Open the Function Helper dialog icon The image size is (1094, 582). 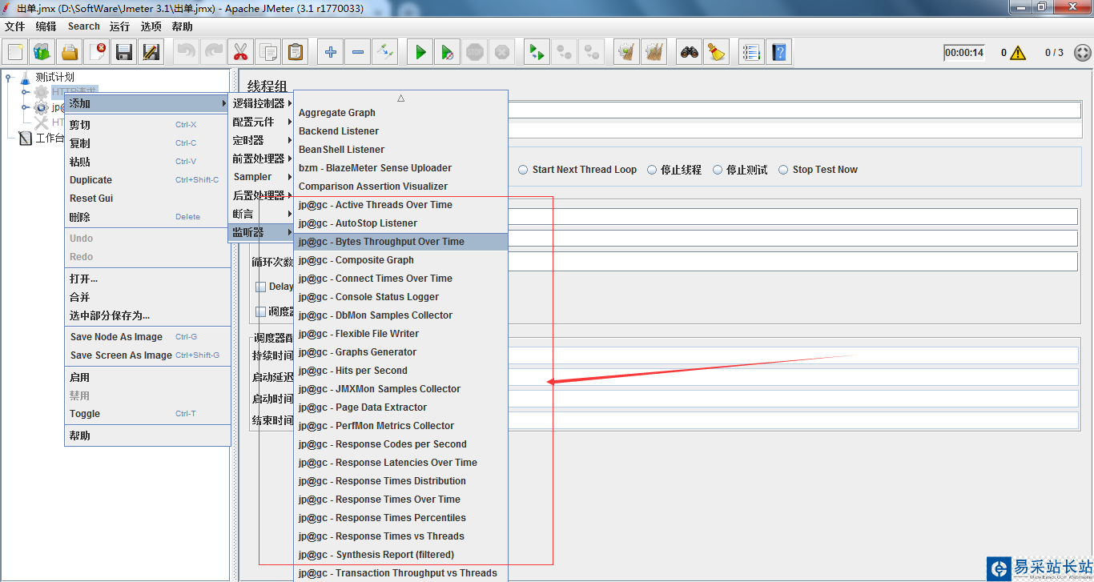tap(751, 53)
